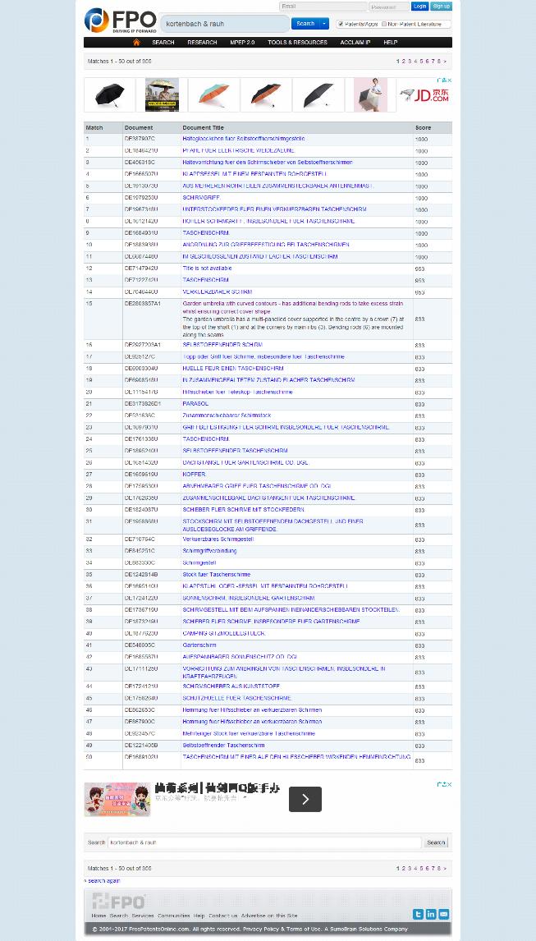This screenshot has height=941, width=536.
Task: Toggle the Non-Patent Literature checkbox
Action: tap(384, 24)
